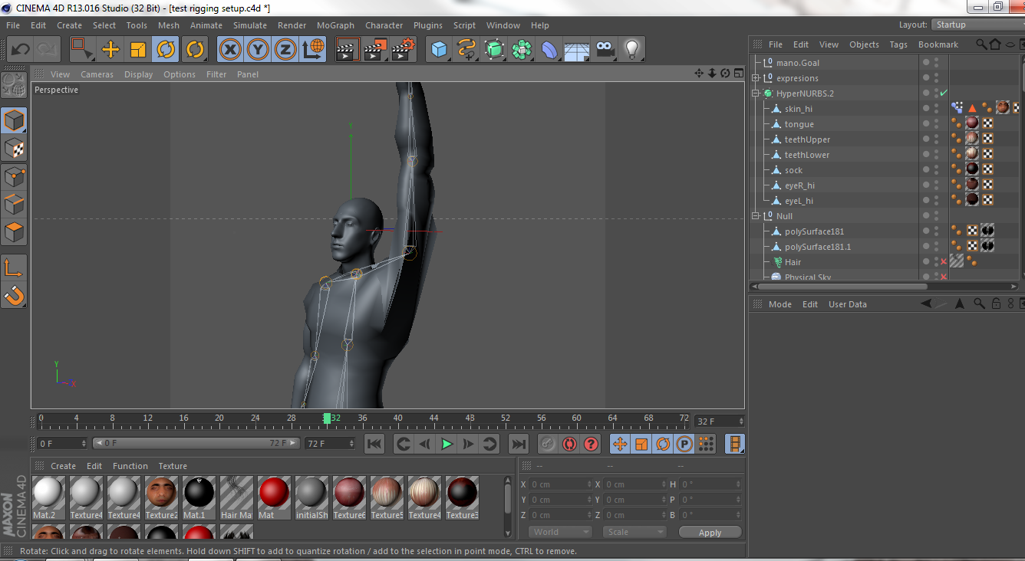
Task: Open the Render Settings icon
Action: click(404, 50)
